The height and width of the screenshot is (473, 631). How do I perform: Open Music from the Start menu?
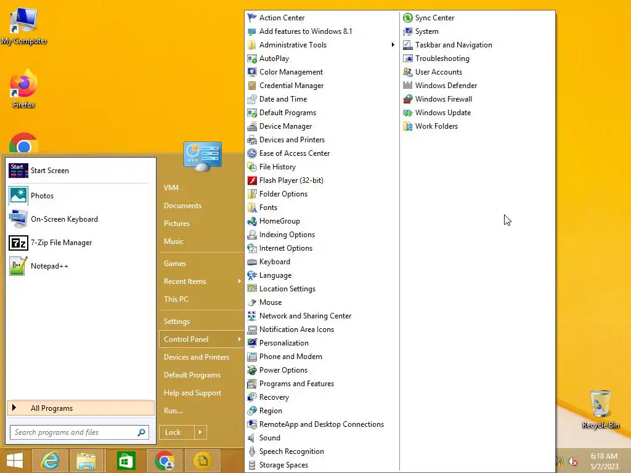173,241
